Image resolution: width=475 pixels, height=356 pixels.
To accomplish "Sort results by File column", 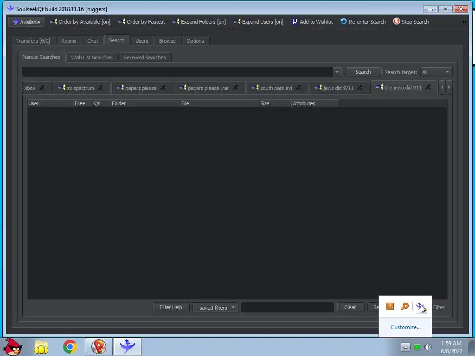I will click(219, 103).
